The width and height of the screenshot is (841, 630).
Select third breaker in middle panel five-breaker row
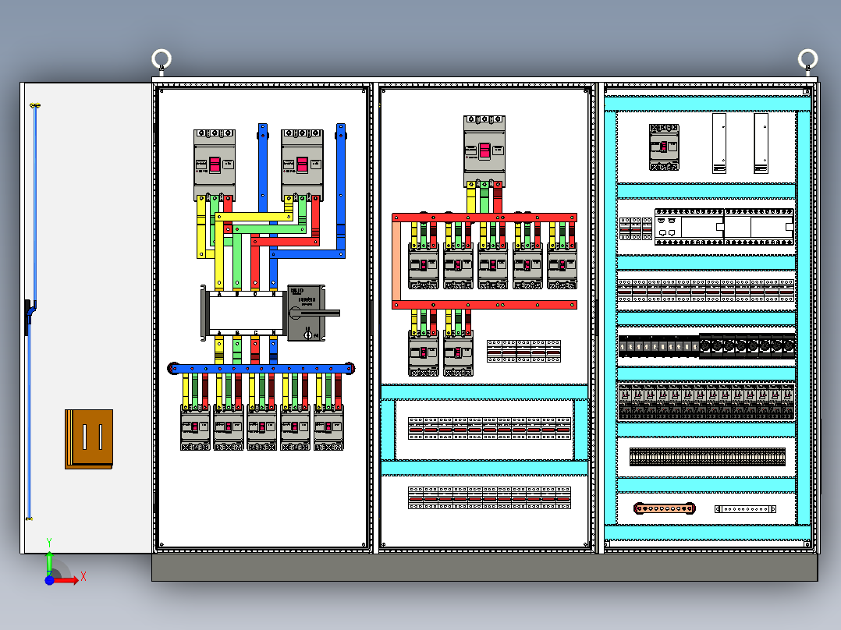(x=493, y=266)
